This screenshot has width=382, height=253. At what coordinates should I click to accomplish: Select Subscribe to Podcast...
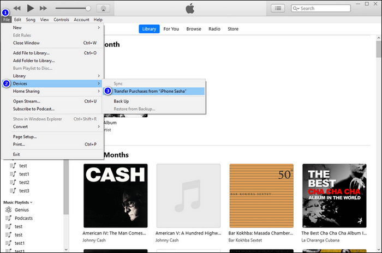(53, 109)
